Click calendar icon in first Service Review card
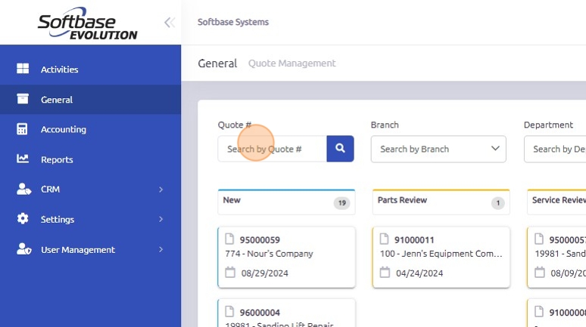This screenshot has height=327, width=586. point(540,273)
